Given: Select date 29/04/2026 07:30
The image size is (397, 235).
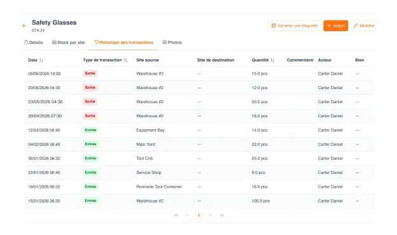Looking at the screenshot, I should [x=45, y=116].
